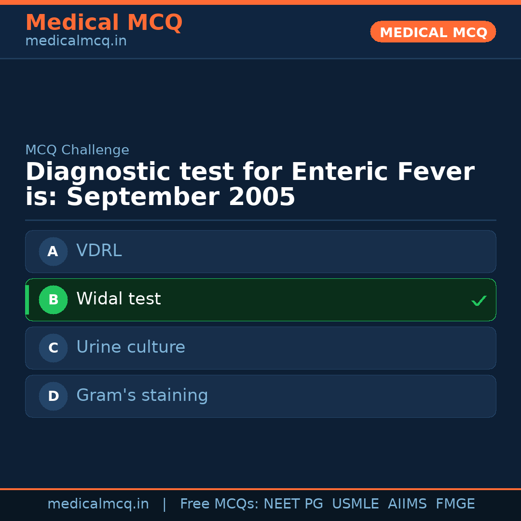521x521 pixels.
Task: Pick the Gram's staining answer
Action: [x=260, y=396]
